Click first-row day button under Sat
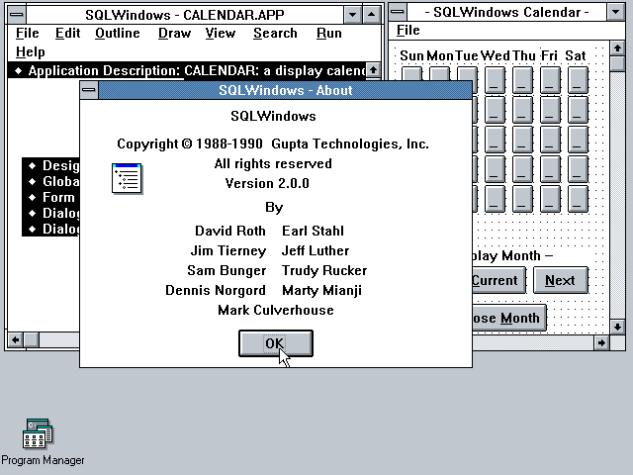This screenshot has width=633, height=475. coord(578,80)
